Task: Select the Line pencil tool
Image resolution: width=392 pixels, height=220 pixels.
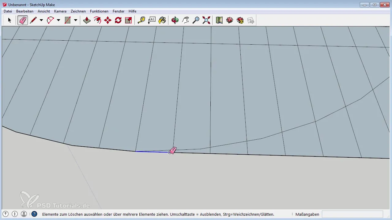Action: tap(33, 20)
